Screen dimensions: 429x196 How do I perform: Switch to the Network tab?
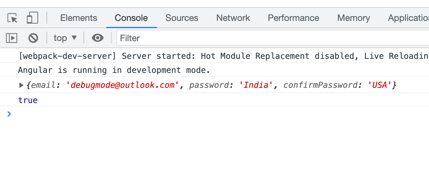coord(233,18)
